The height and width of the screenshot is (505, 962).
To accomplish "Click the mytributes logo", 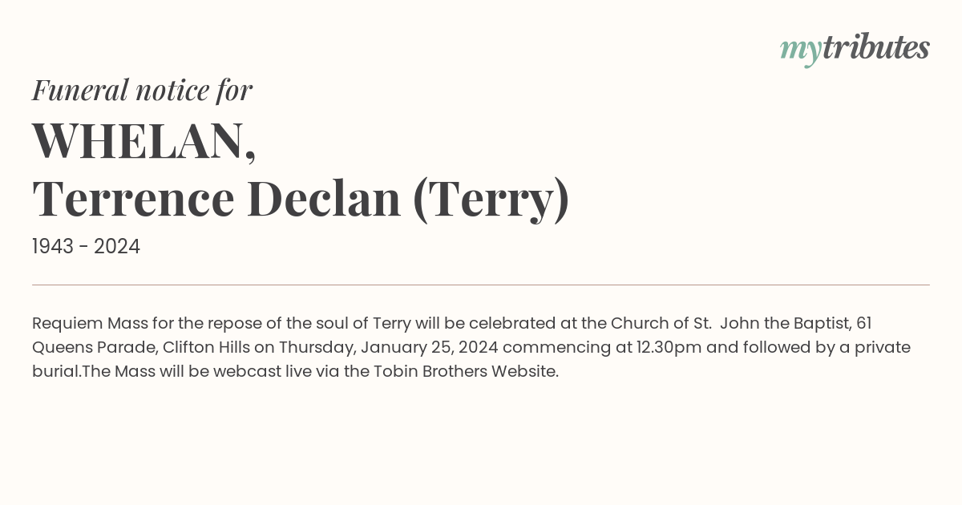I will coord(855,50).
